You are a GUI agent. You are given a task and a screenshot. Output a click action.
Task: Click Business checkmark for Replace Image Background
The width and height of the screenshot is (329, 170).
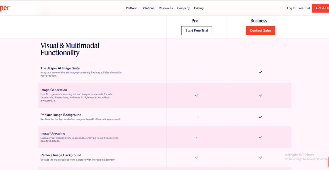tap(261, 117)
